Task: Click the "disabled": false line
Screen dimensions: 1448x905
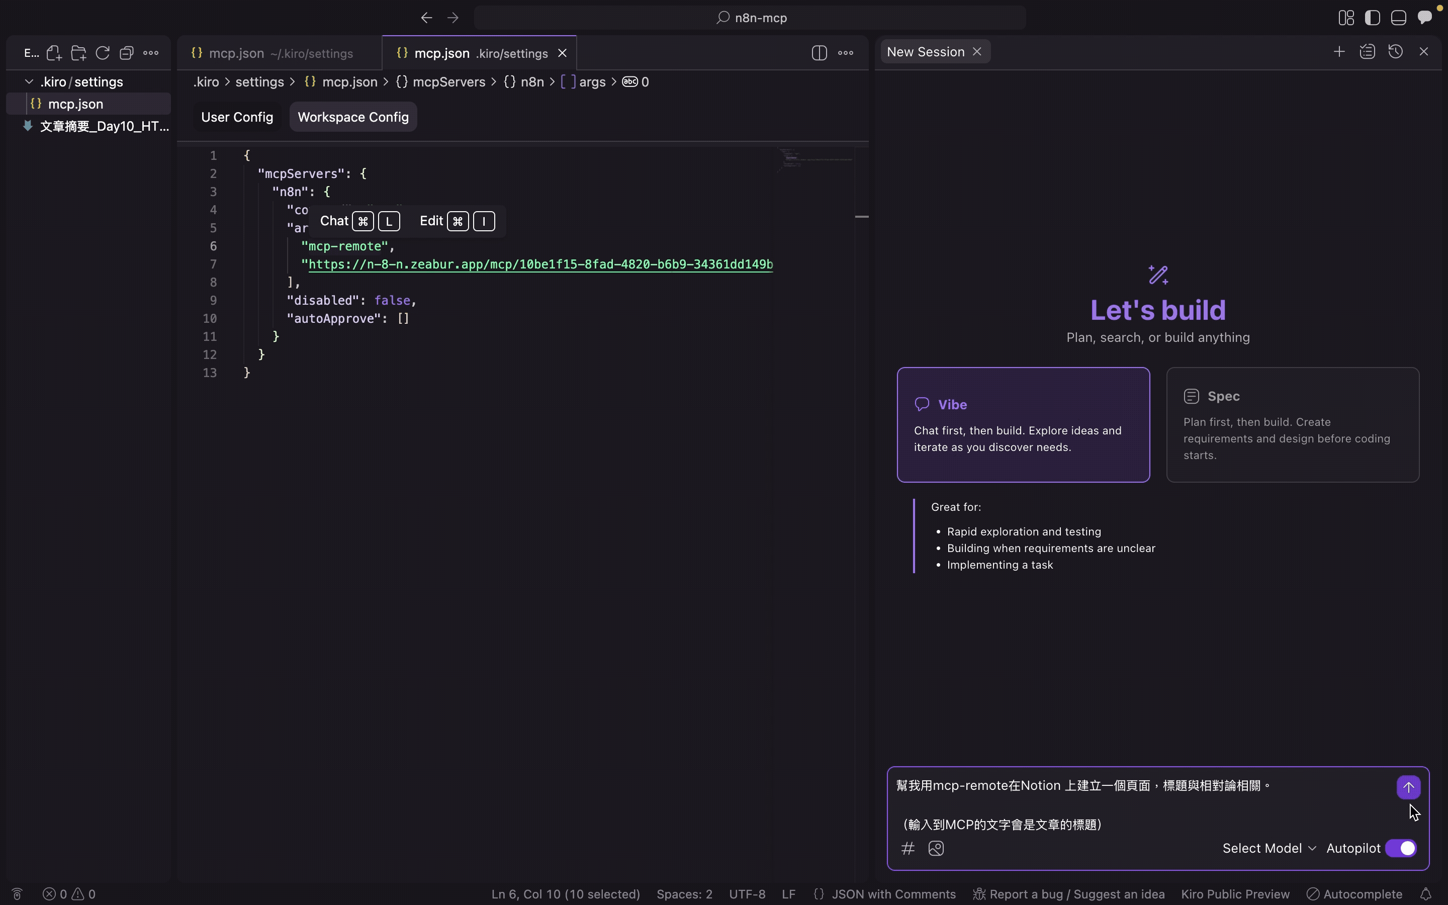Action: 351,301
